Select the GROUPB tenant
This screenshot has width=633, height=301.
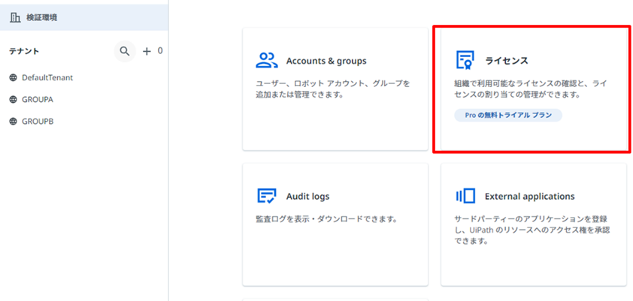point(38,122)
